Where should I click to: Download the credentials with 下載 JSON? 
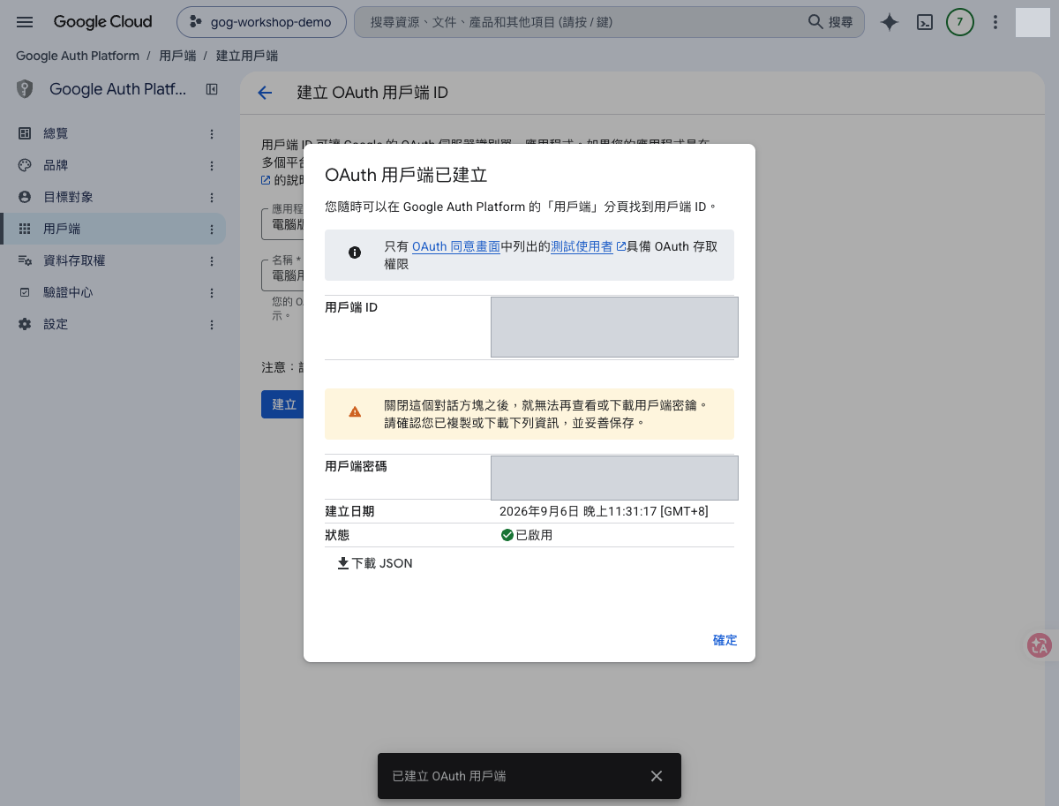(x=375, y=563)
